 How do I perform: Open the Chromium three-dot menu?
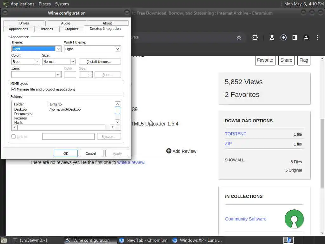(317, 37)
